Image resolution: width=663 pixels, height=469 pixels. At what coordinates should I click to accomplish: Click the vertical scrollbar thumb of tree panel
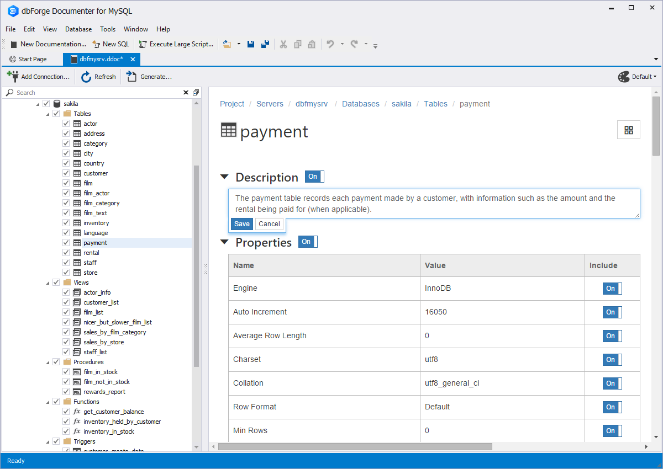tap(196, 267)
